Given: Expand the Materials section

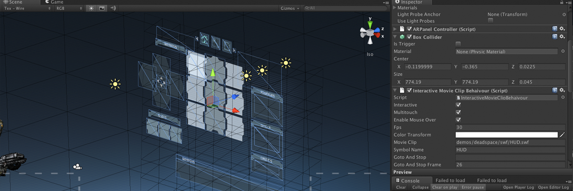Looking at the screenshot, I should (x=395, y=7).
